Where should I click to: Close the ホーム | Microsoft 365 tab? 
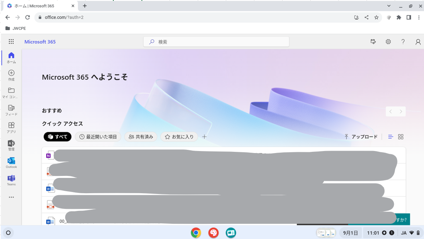point(73,6)
